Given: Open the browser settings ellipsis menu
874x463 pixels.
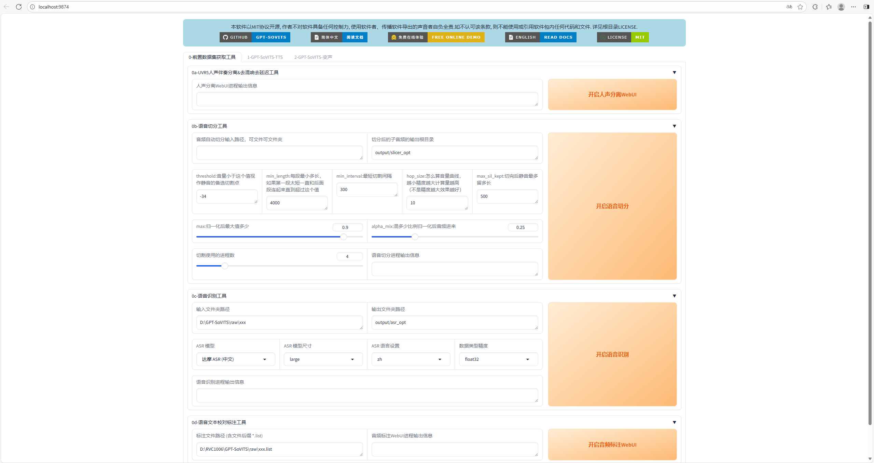Looking at the screenshot, I should point(854,7).
